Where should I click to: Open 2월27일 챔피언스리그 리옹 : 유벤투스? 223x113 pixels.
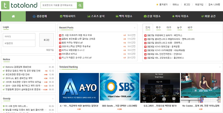click(164, 43)
